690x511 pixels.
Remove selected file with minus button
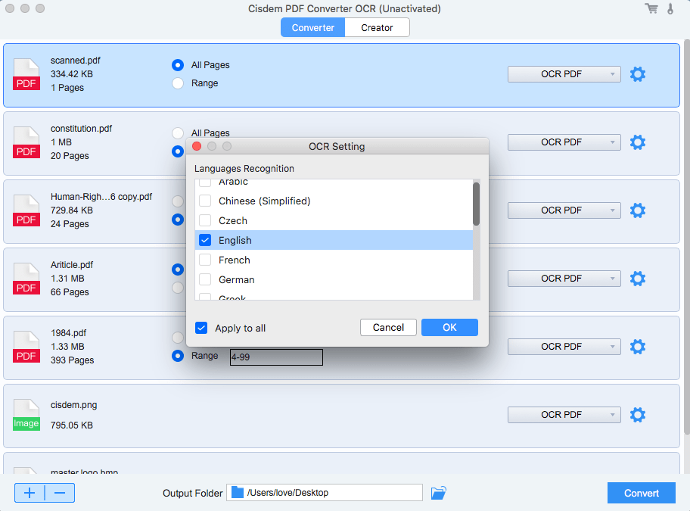coord(60,493)
